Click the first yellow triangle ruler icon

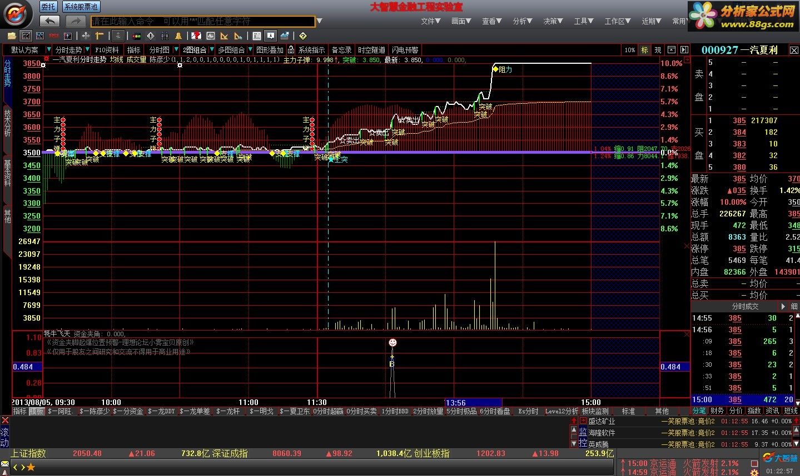[x=224, y=36]
